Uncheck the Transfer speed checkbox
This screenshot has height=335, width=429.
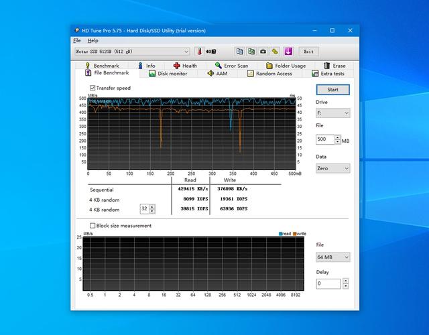click(x=93, y=88)
